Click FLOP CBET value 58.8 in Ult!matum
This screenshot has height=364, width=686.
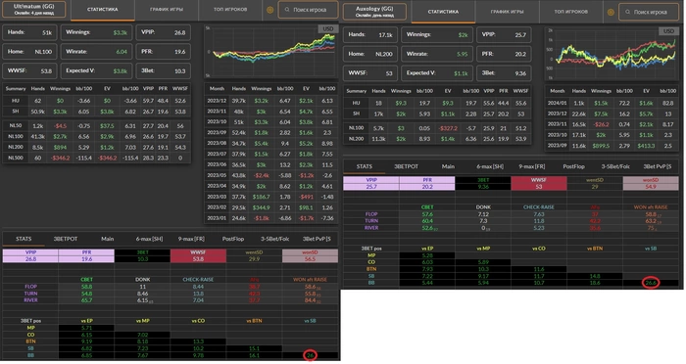[x=86, y=287]
